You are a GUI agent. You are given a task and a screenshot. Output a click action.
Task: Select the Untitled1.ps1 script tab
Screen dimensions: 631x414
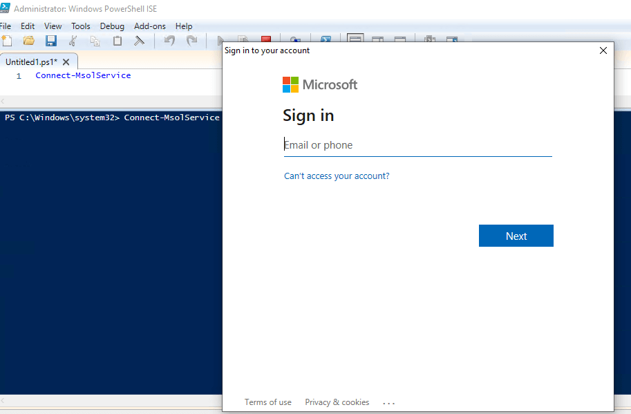pyautogui.click(x=31, y=62)
